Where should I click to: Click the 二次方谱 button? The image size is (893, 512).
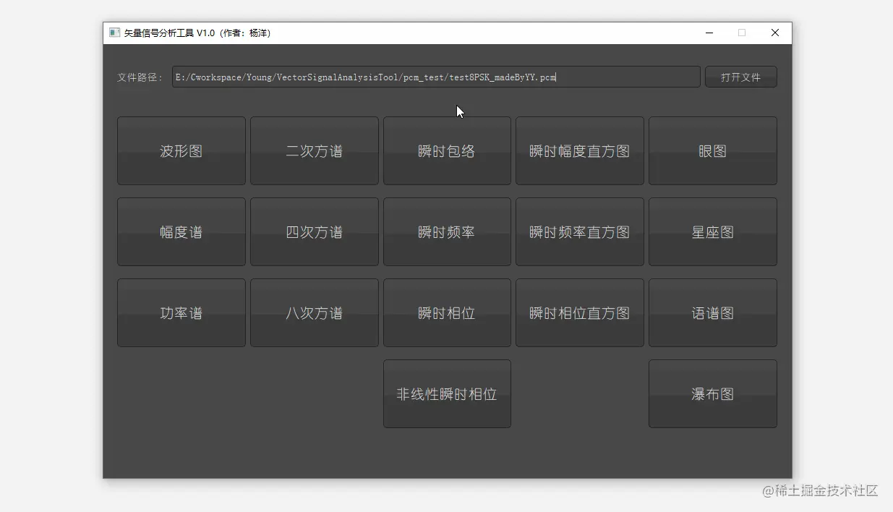[x=314, y=150]
